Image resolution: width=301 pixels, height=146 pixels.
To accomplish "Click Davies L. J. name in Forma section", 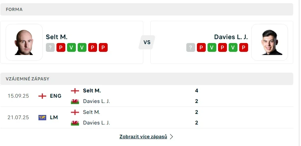I will click(x=231, y=37).
